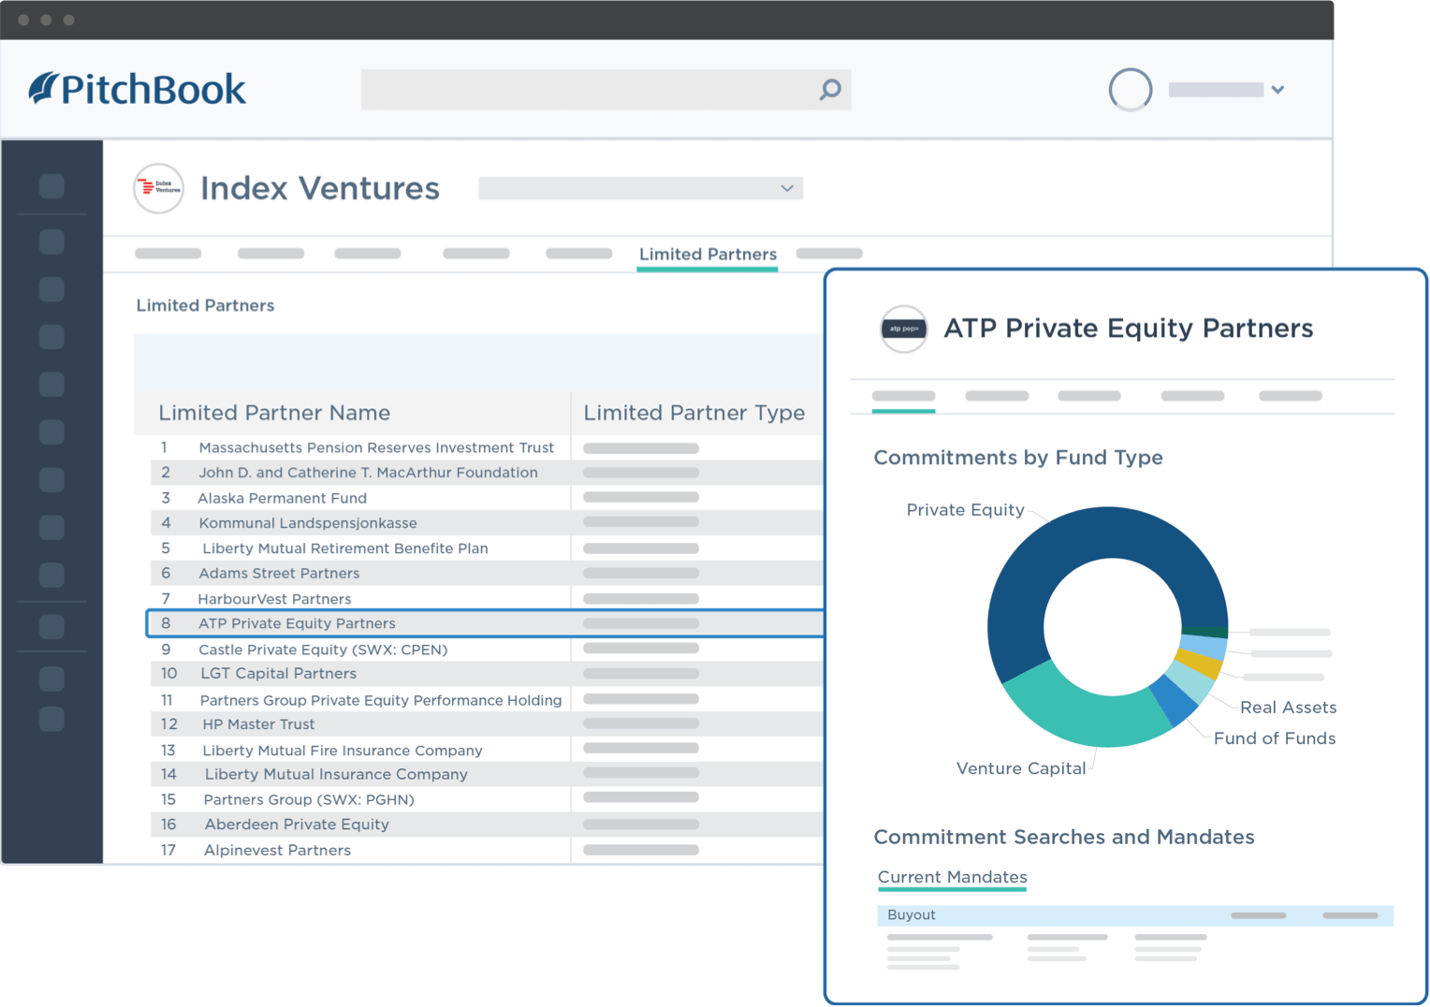Open John D. and Catherine T. MacArthur Foundation
The image size is (1430, 1007).
click(x=368, y=473)
